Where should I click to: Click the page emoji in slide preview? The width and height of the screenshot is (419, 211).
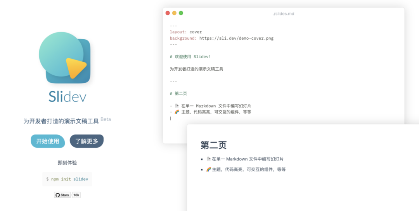point(209,159)
